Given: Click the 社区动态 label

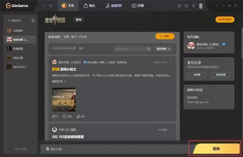Looking at the screenshot, I should 54,37.
